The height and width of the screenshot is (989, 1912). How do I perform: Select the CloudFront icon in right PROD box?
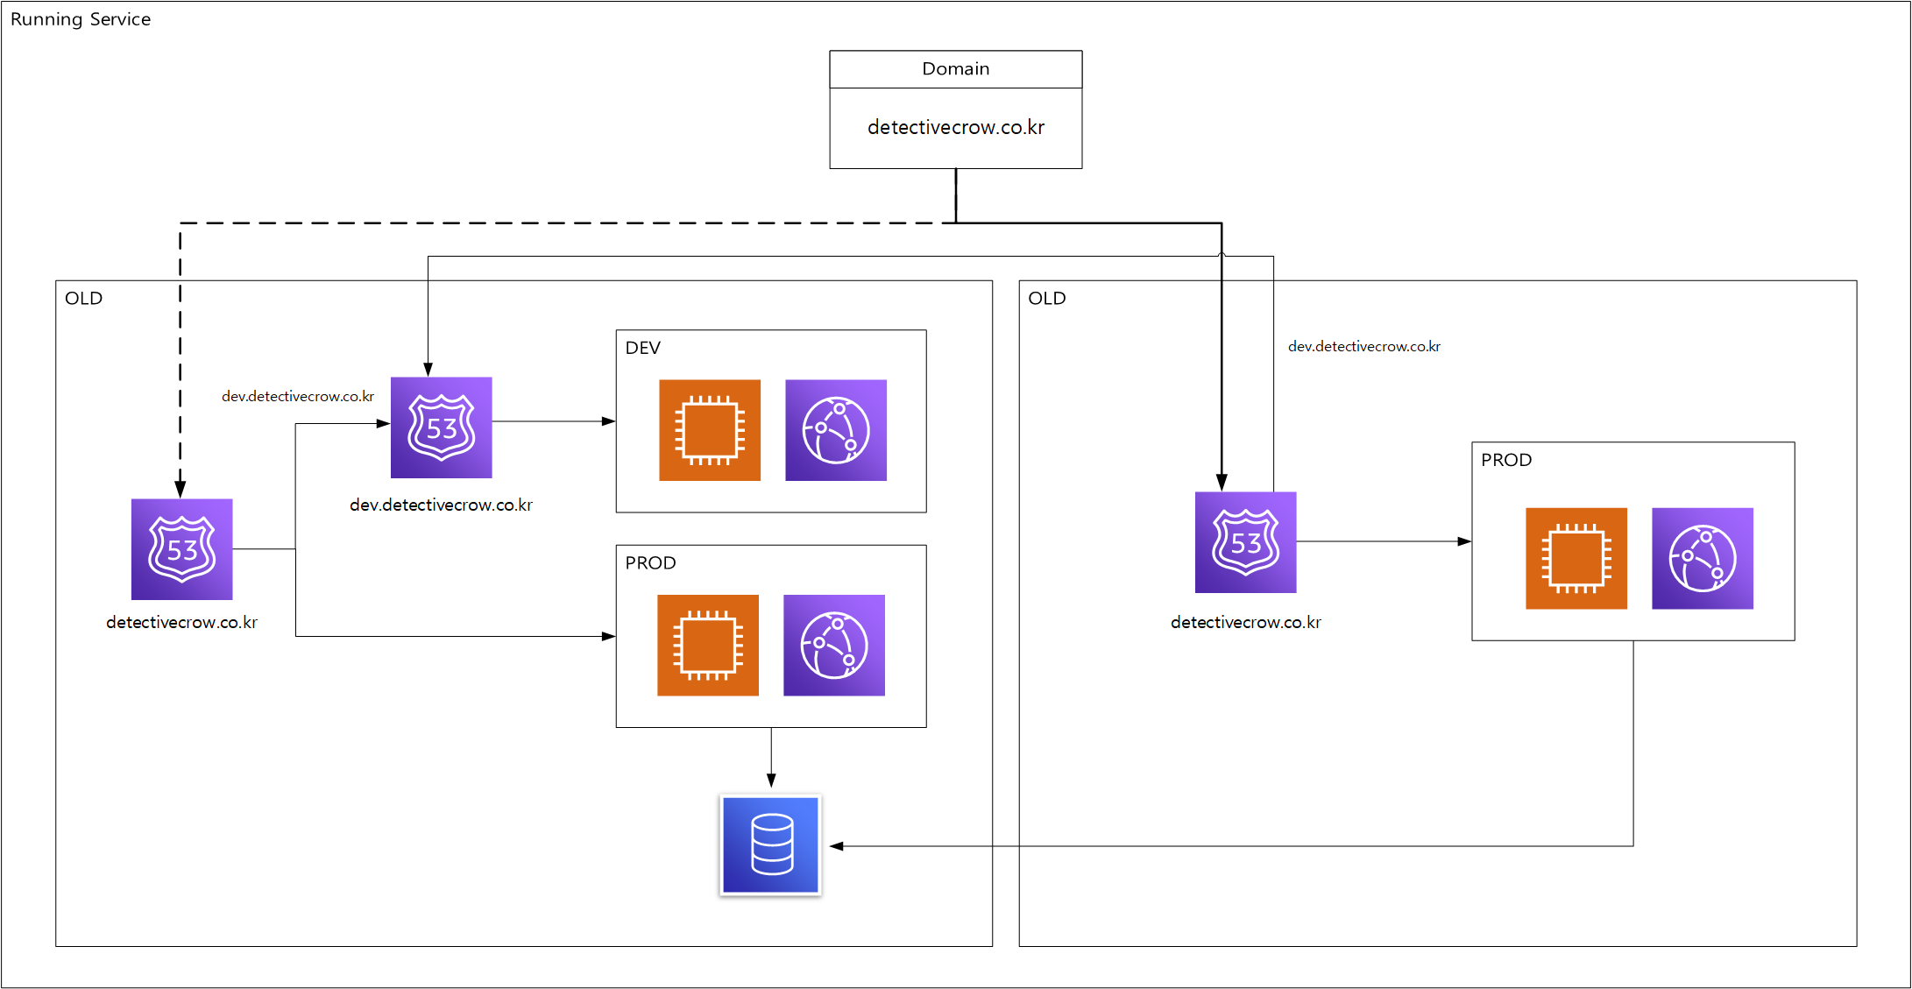tap(1702, 558)
